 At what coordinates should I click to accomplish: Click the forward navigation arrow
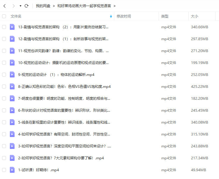[x=13, y=6]
